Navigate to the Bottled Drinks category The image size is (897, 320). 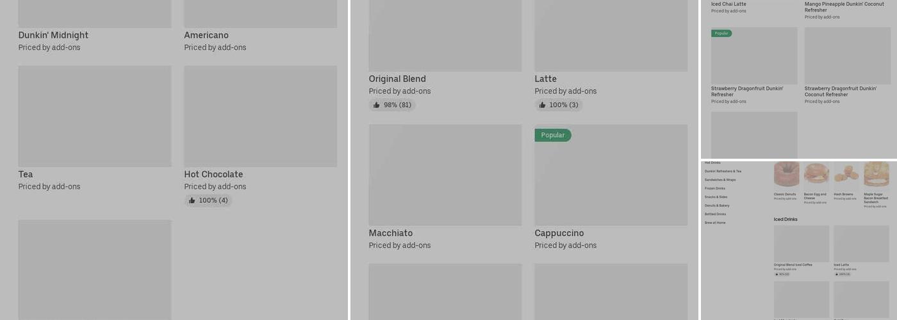[715, 214]
